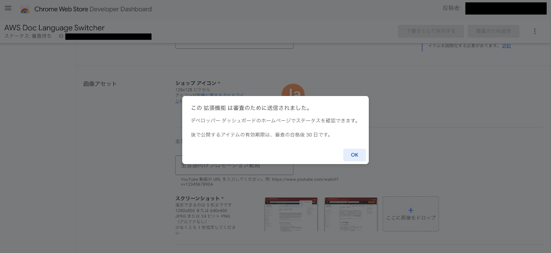Viewport: 551px width, 253px height.
Task: Click the promotion video URL field
Action: [x=234, y=165]
